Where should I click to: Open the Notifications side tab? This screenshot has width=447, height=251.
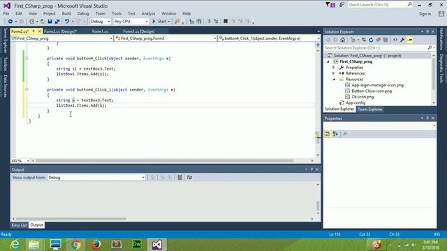[x=441, y=39]
